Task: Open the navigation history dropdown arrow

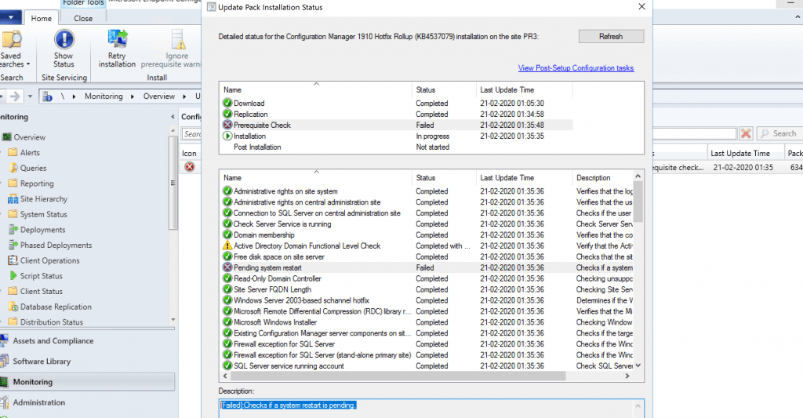Action: 31,96
